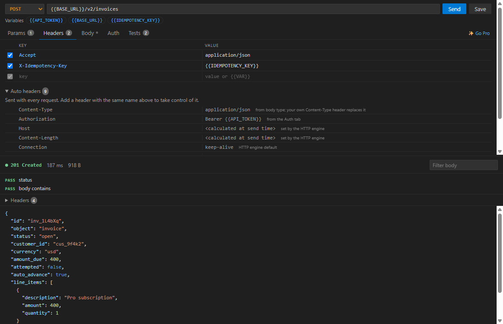
Task: Click the Bearer {{API_TOKEN}} value
Action: [233, 119]
